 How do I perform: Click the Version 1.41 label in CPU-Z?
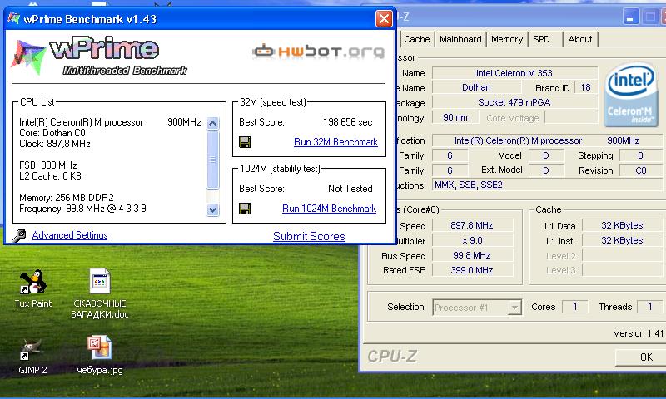click(638, 333)
